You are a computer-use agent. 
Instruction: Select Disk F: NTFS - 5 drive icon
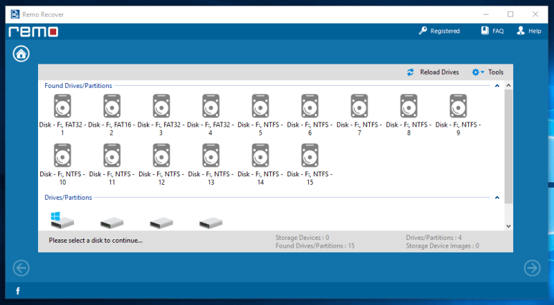[260, 106]
